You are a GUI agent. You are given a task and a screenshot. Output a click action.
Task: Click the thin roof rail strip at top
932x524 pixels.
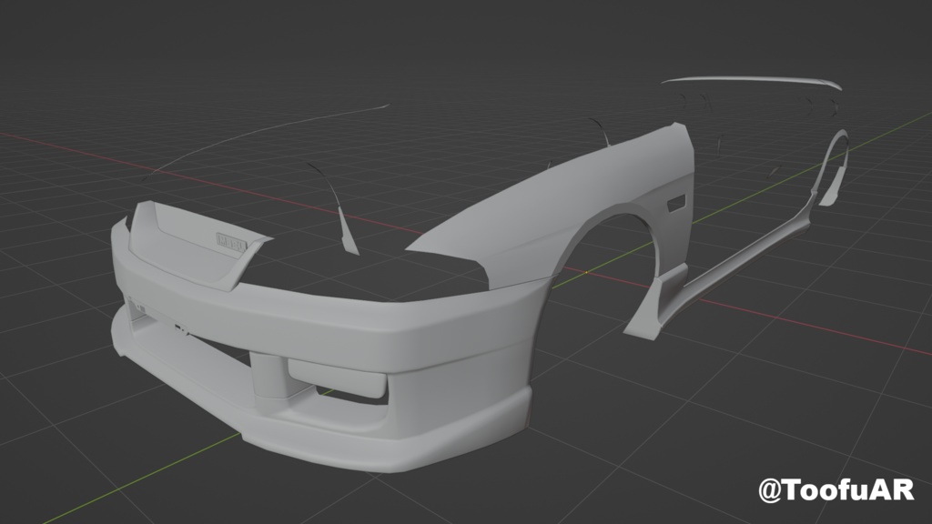tap(746, 82)
